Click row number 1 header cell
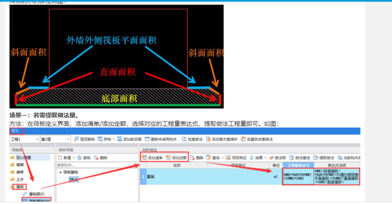 143,177
